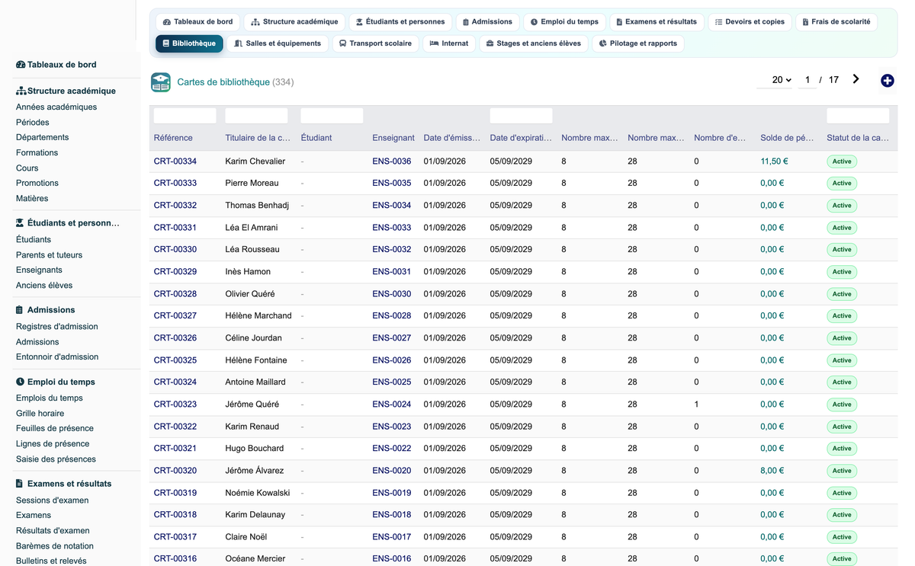915x566 pixels.
Task: Click the Référence filter field
Action: (185, 116)
